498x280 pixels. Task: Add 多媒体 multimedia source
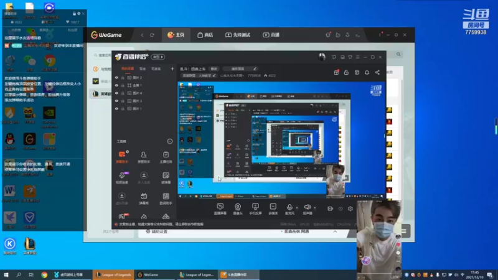pyautogui.click(x=273, y=209)
